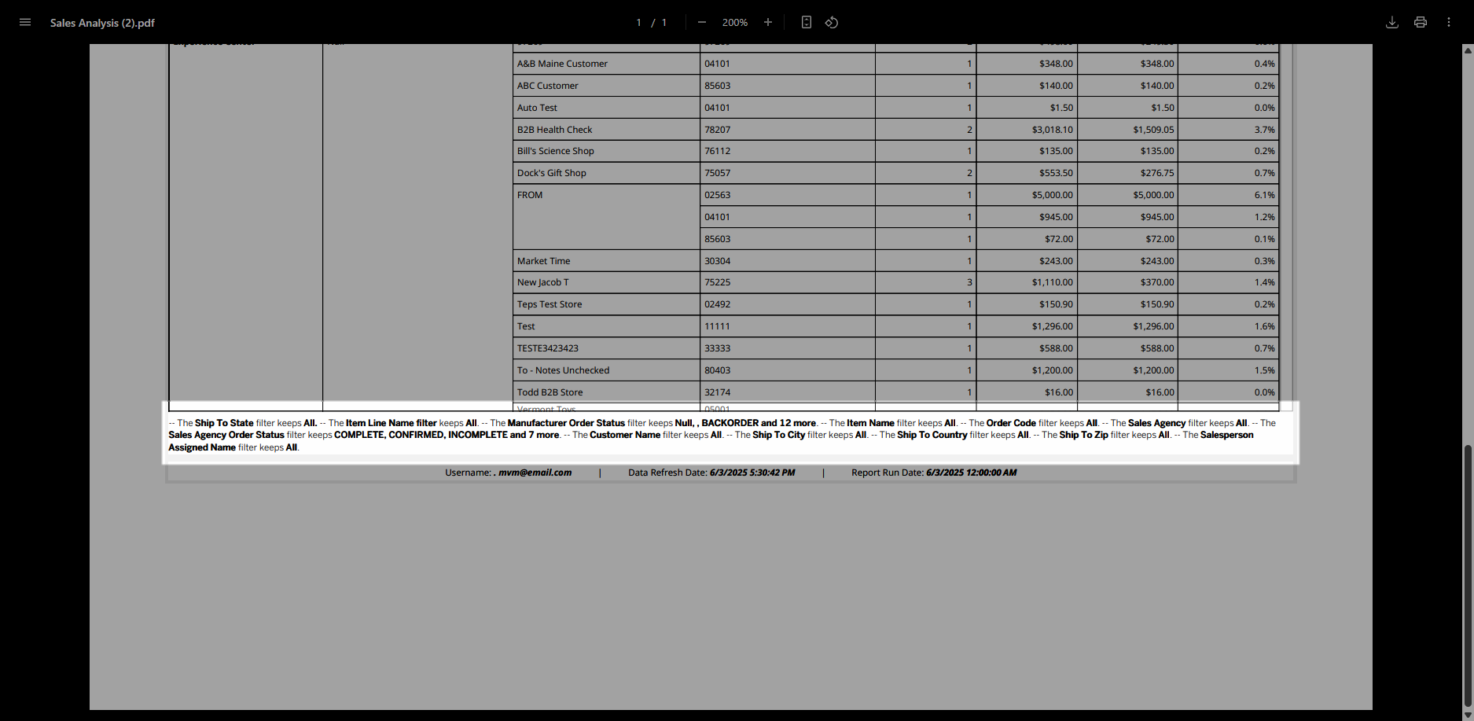Click zip code 30304

click(717, 261)
